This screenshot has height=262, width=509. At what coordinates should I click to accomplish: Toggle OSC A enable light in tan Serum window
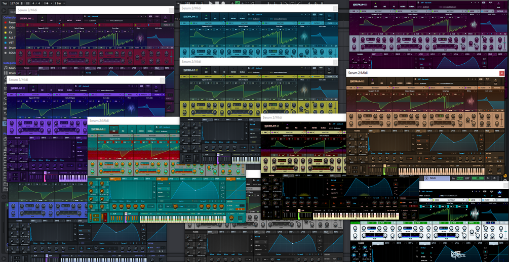click(358, 88)
